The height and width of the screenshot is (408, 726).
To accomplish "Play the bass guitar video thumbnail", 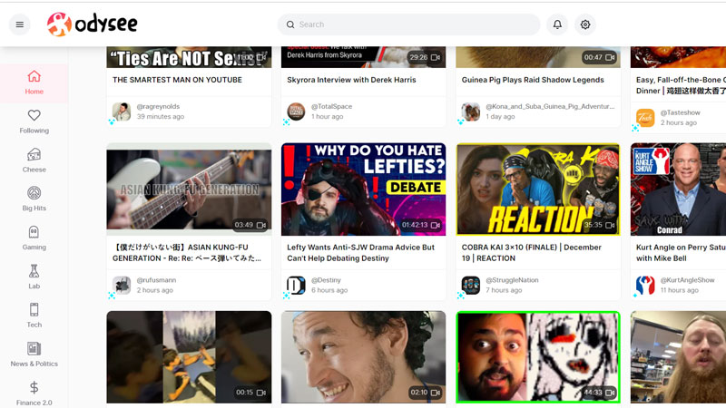I will [x=189, y=189].
